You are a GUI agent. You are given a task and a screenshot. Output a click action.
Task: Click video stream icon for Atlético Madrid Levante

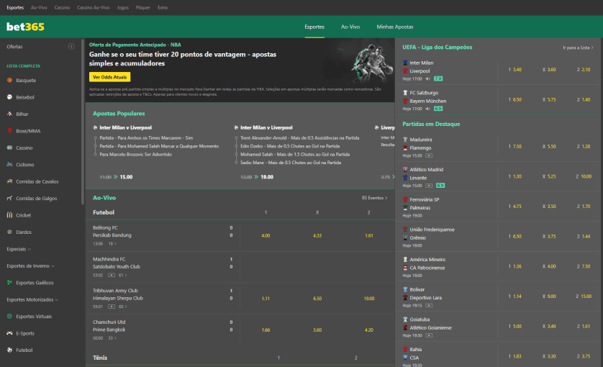[429, 186]
